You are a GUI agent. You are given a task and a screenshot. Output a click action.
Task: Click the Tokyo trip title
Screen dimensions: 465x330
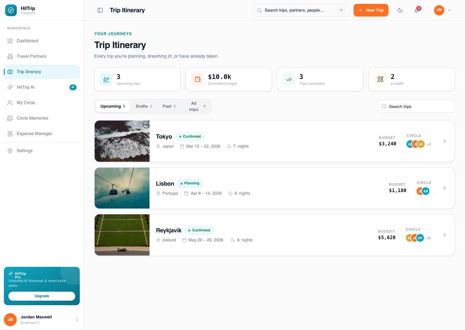(x=164, y=137)
